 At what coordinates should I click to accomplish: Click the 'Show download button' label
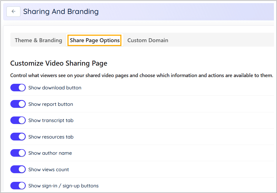[55, 88]
